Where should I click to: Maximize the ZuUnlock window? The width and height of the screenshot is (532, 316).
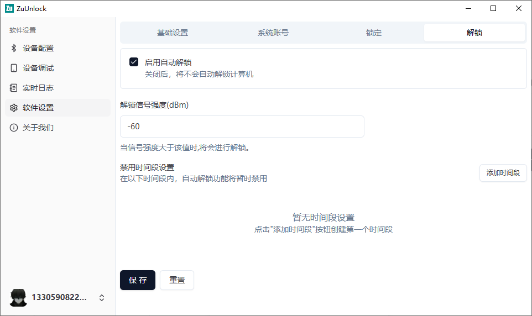pyautogui.click(x=493, y=8)
